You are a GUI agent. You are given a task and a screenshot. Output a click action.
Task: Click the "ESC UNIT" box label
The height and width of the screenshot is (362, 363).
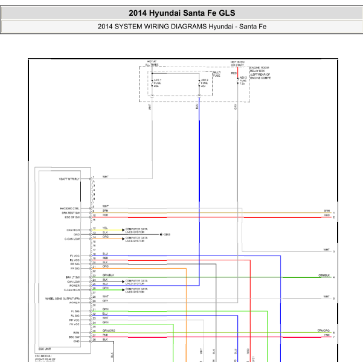[45, 349]
